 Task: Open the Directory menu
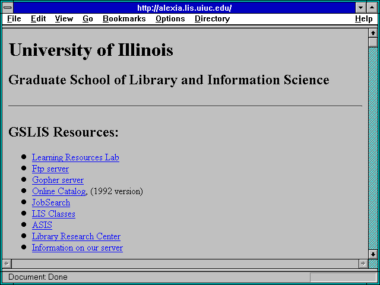click(213, 19)
